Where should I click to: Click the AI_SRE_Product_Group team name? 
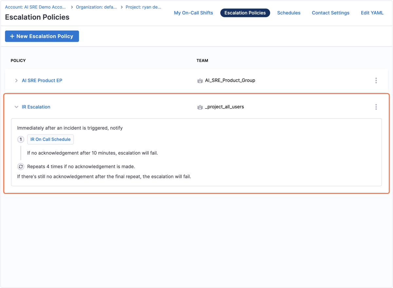pyautogui.click(x=230, y=80)
